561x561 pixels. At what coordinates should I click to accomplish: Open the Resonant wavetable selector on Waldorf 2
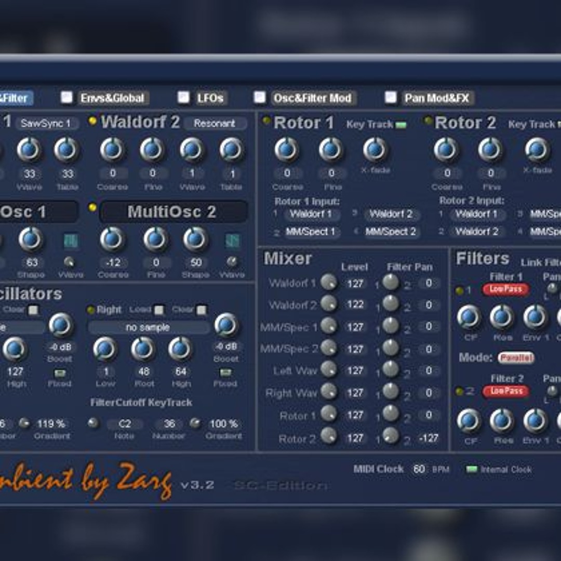click(215, 124)
